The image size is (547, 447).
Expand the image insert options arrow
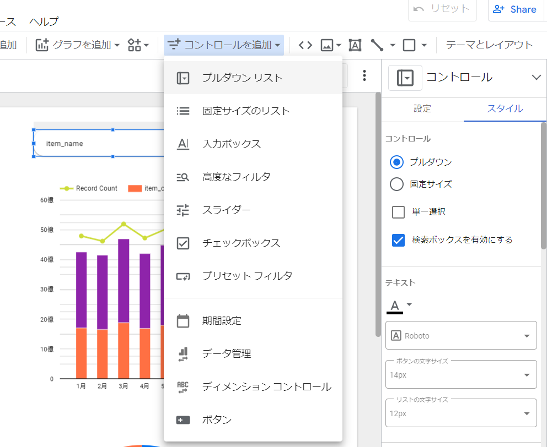(339, 45)
